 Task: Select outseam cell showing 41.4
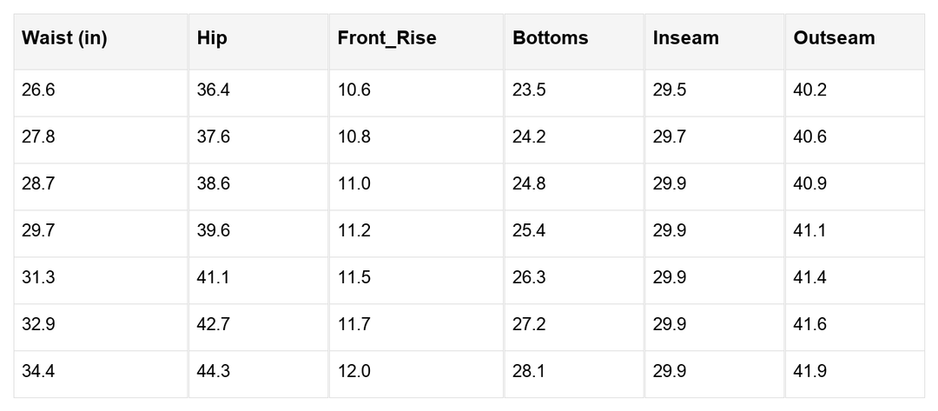pos(810,278)
